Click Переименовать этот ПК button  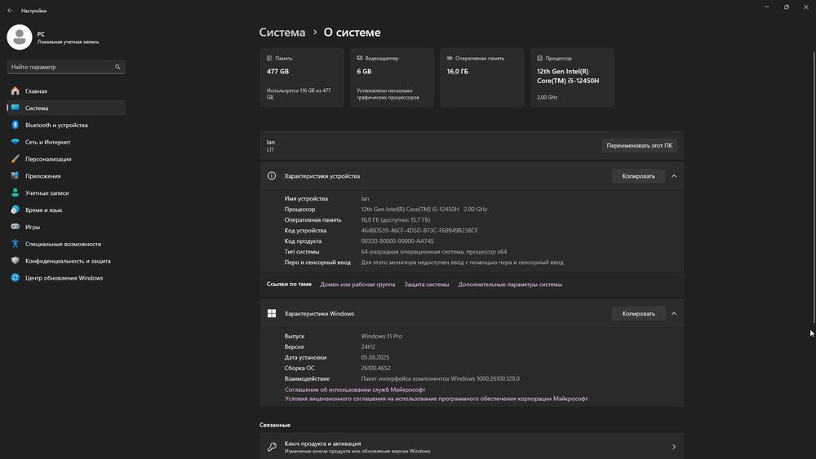[x=639, y=146]
